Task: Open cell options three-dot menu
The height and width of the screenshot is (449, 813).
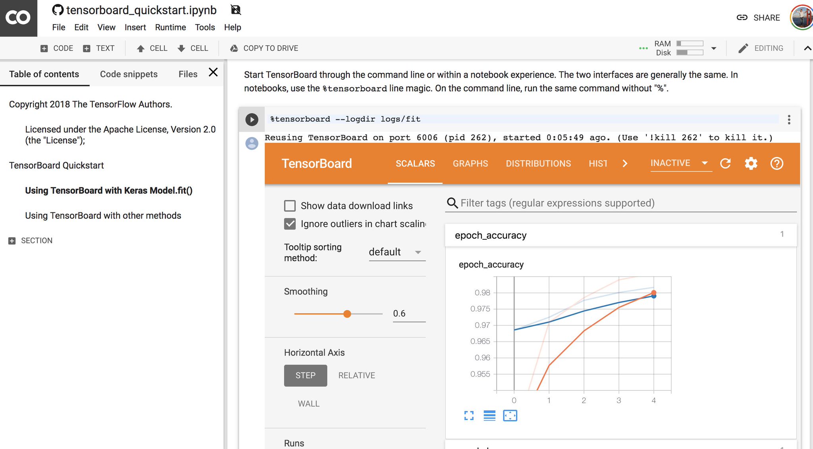Action: [x=789, y=119]
